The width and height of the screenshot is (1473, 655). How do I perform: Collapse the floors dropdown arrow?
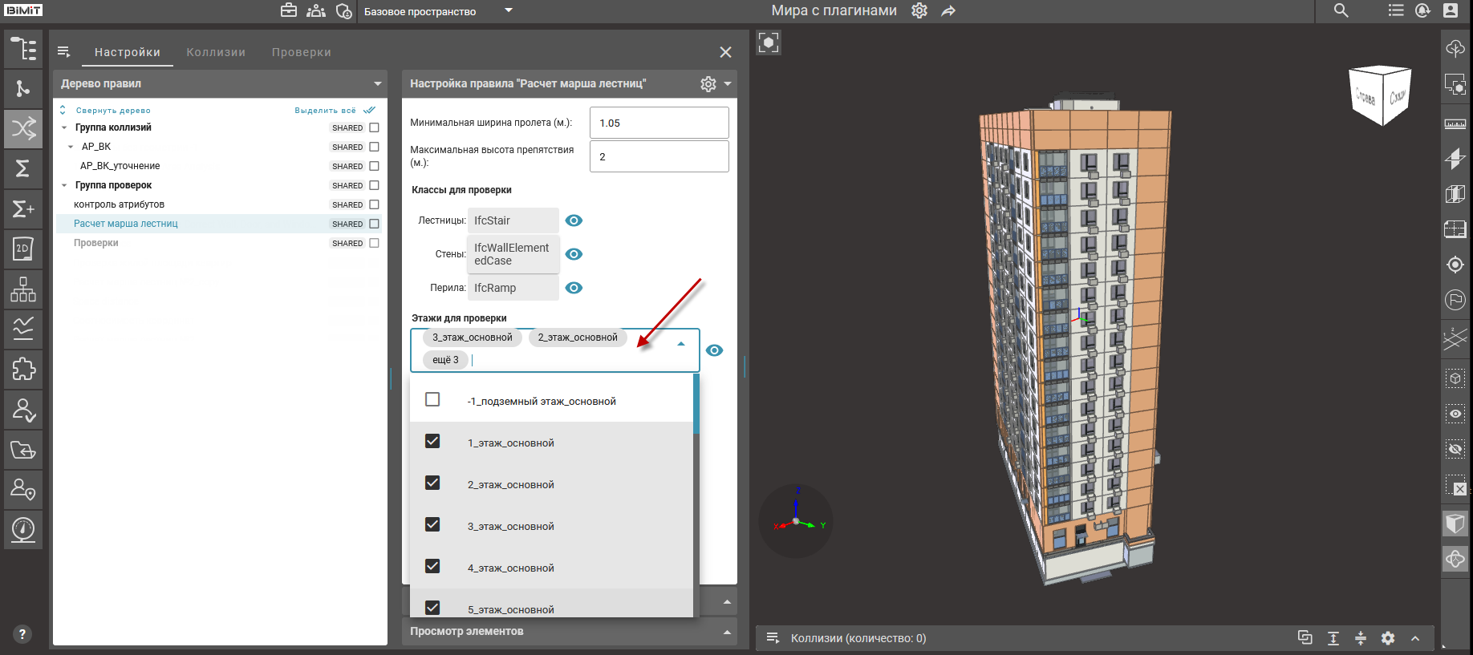(x=681, y=344)
